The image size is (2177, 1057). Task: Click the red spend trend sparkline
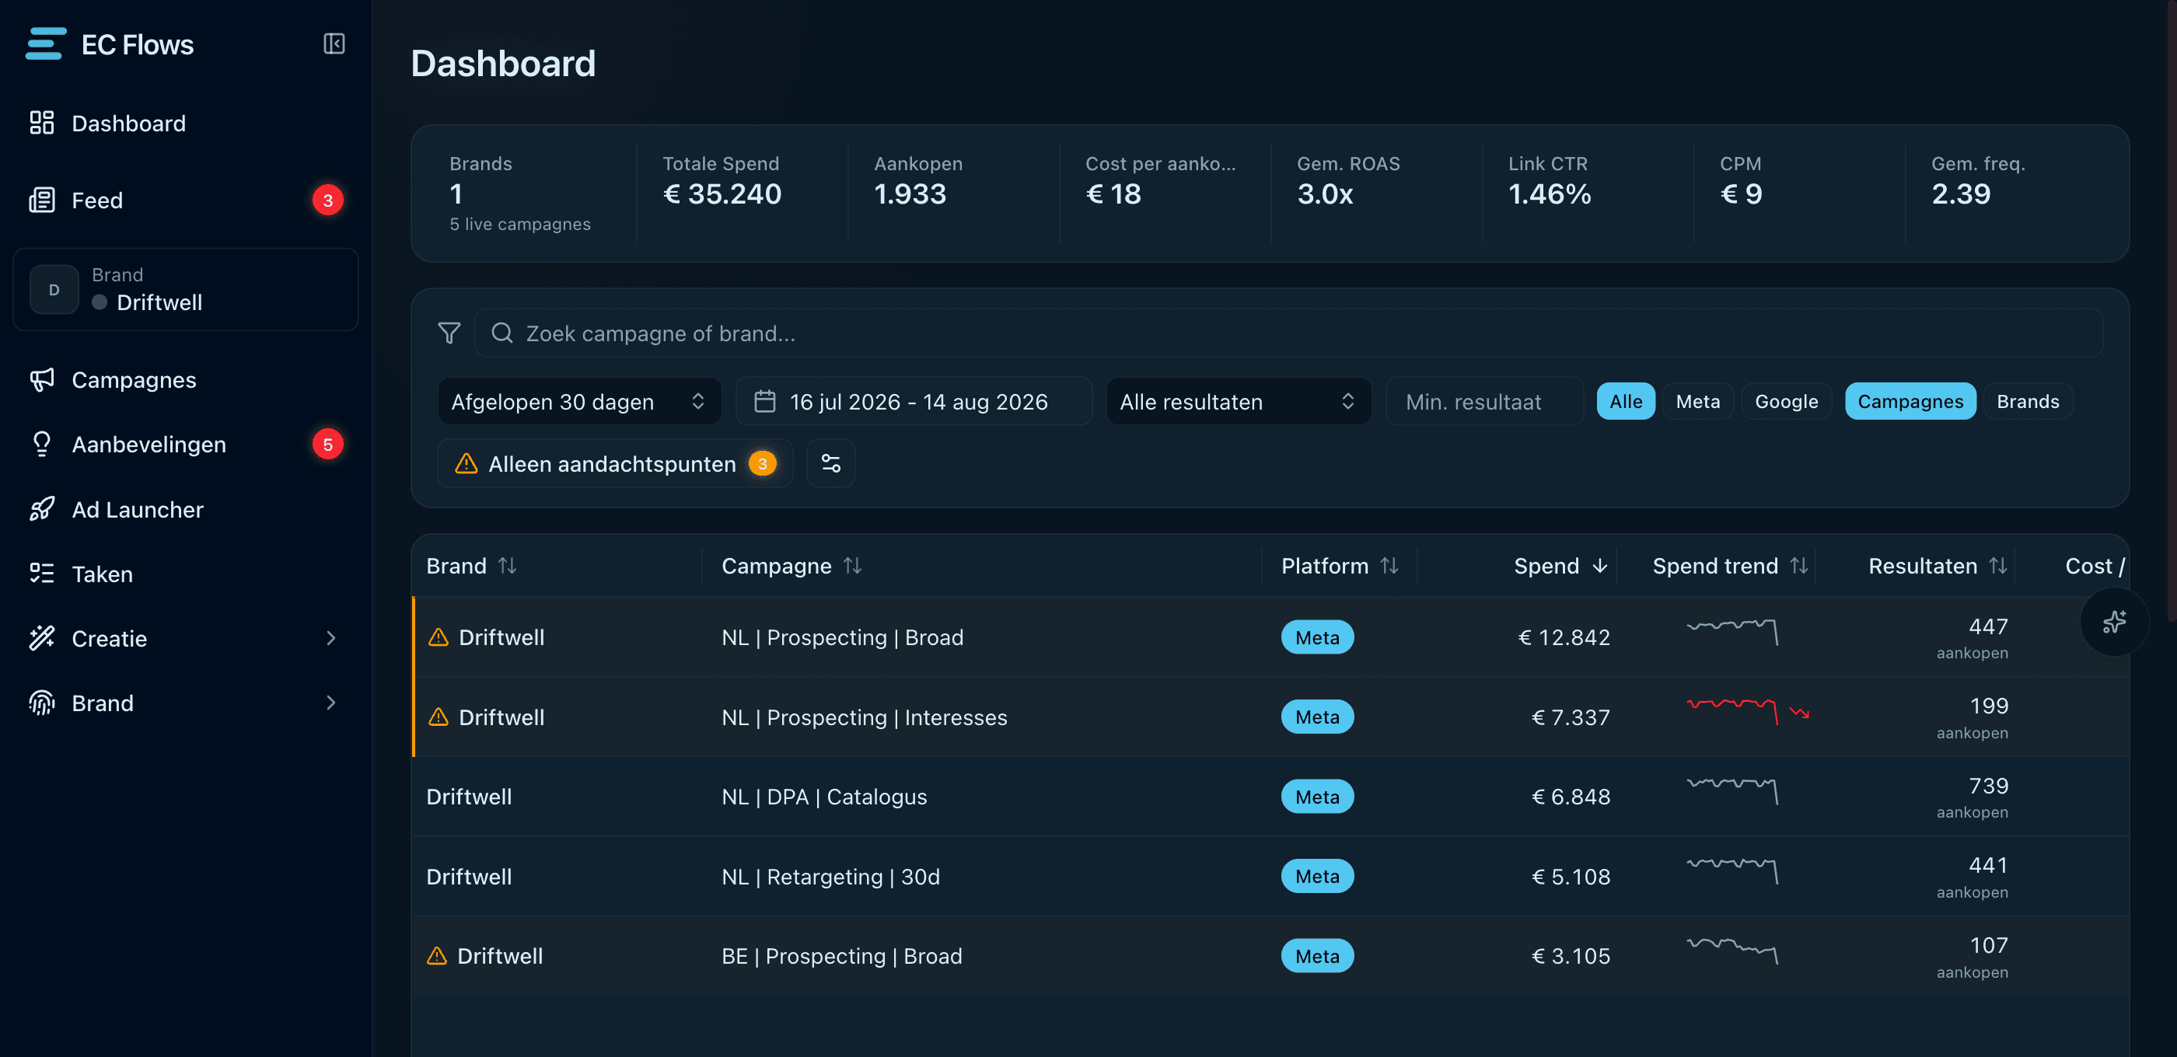coord(1732,711)
